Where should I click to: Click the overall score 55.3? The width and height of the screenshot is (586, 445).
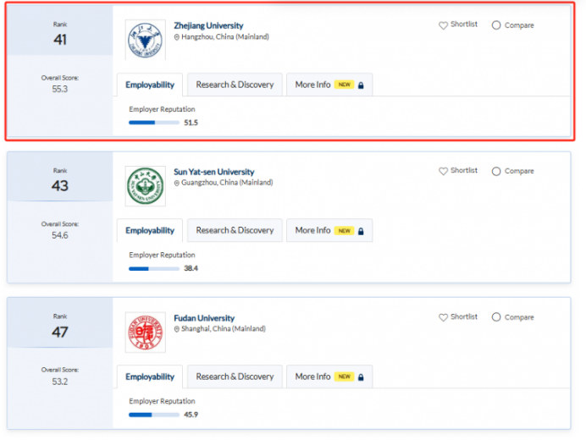[60, 89]
